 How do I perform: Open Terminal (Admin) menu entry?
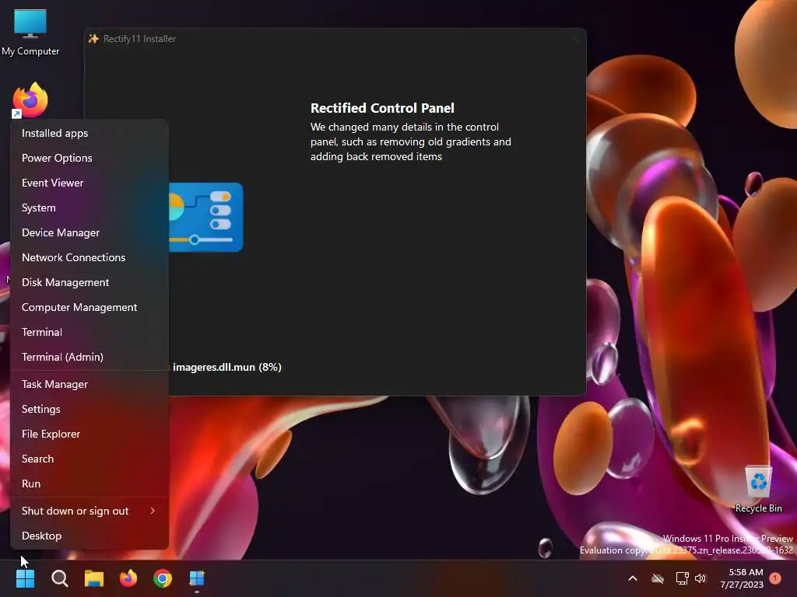[90, 357]
